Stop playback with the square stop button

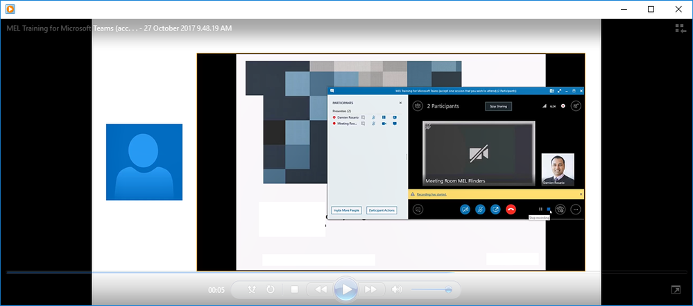294,289
